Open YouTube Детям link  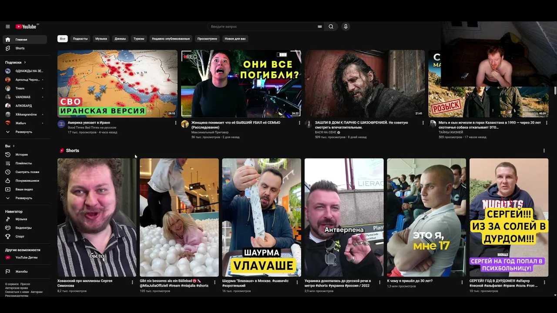pos(25,257)
